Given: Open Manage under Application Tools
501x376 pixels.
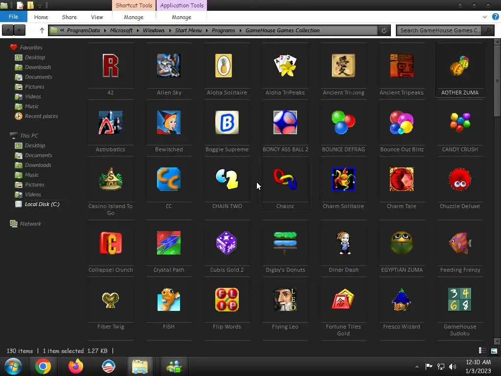Looking at the screenshot, I should tap(182, 17).
